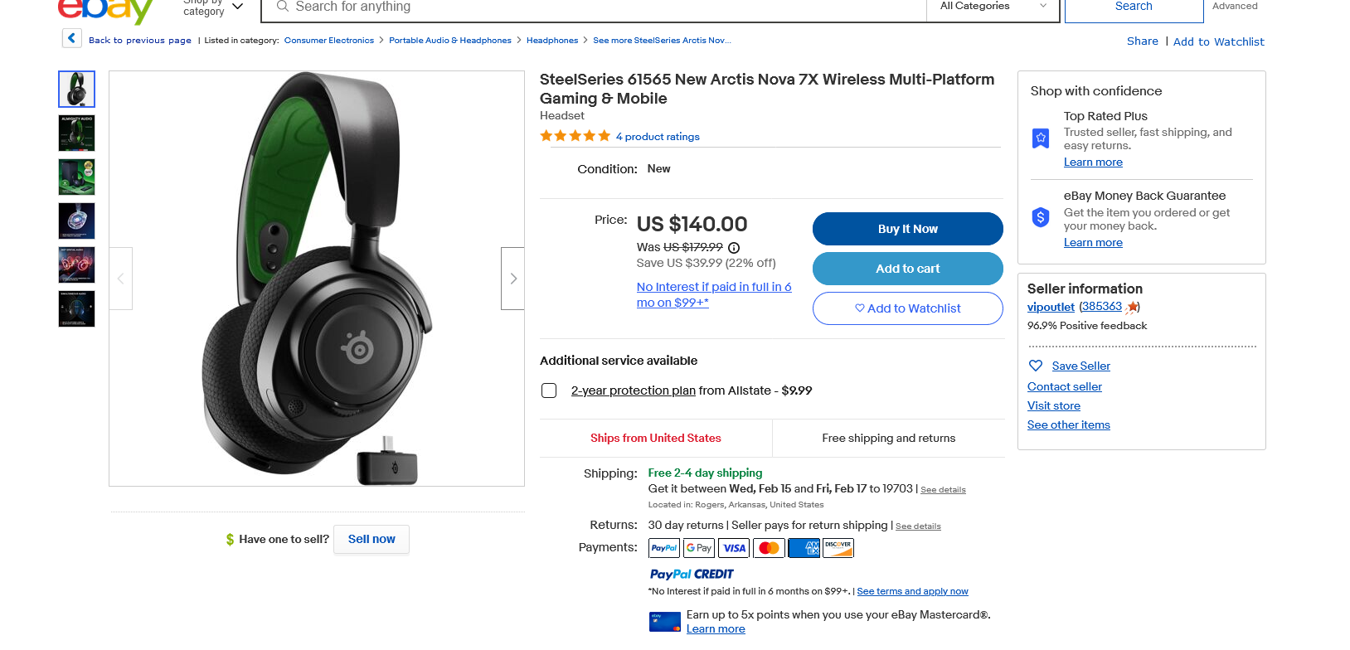1350x650 pixels.
Task: Click the five-star rating icons
Action: point(575,136)
